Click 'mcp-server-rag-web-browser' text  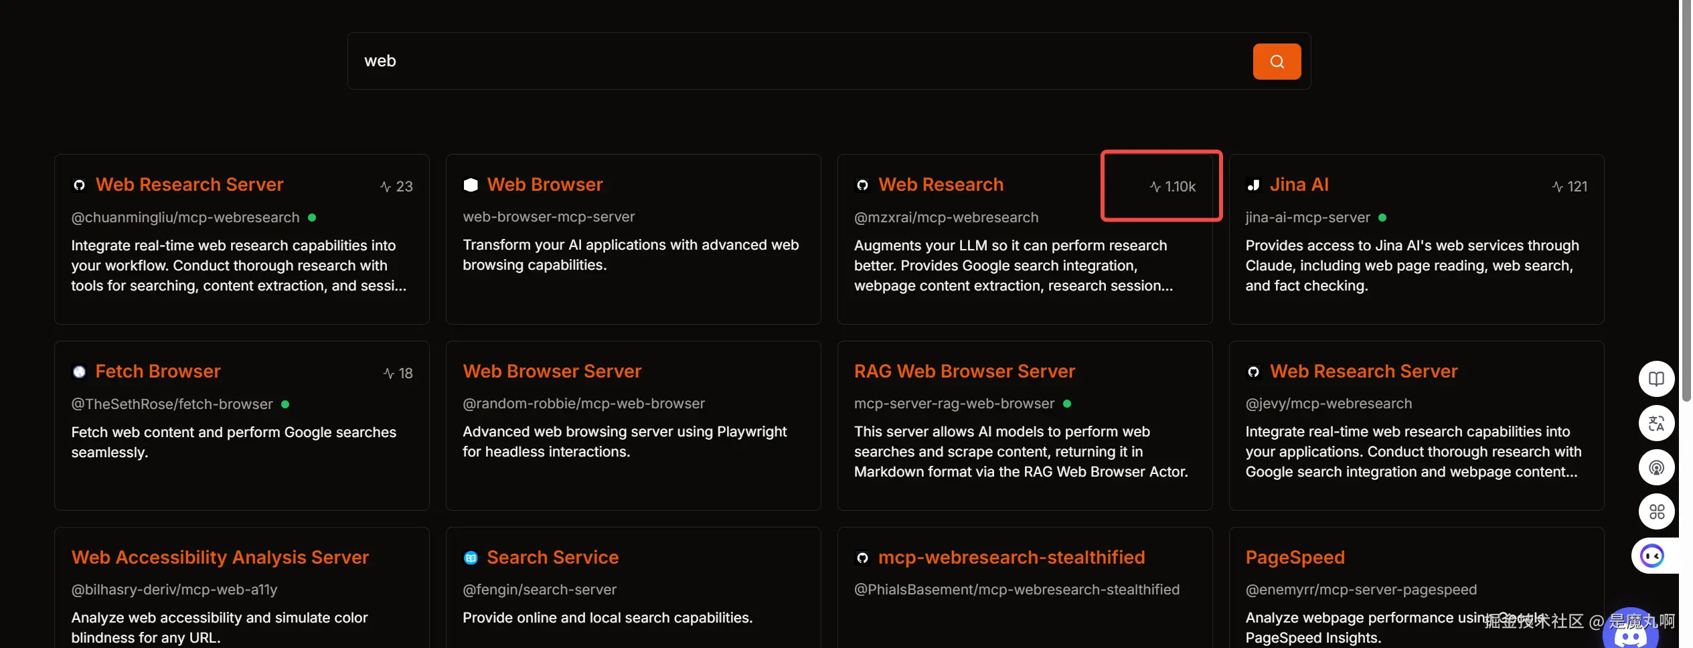click(954, 404)
